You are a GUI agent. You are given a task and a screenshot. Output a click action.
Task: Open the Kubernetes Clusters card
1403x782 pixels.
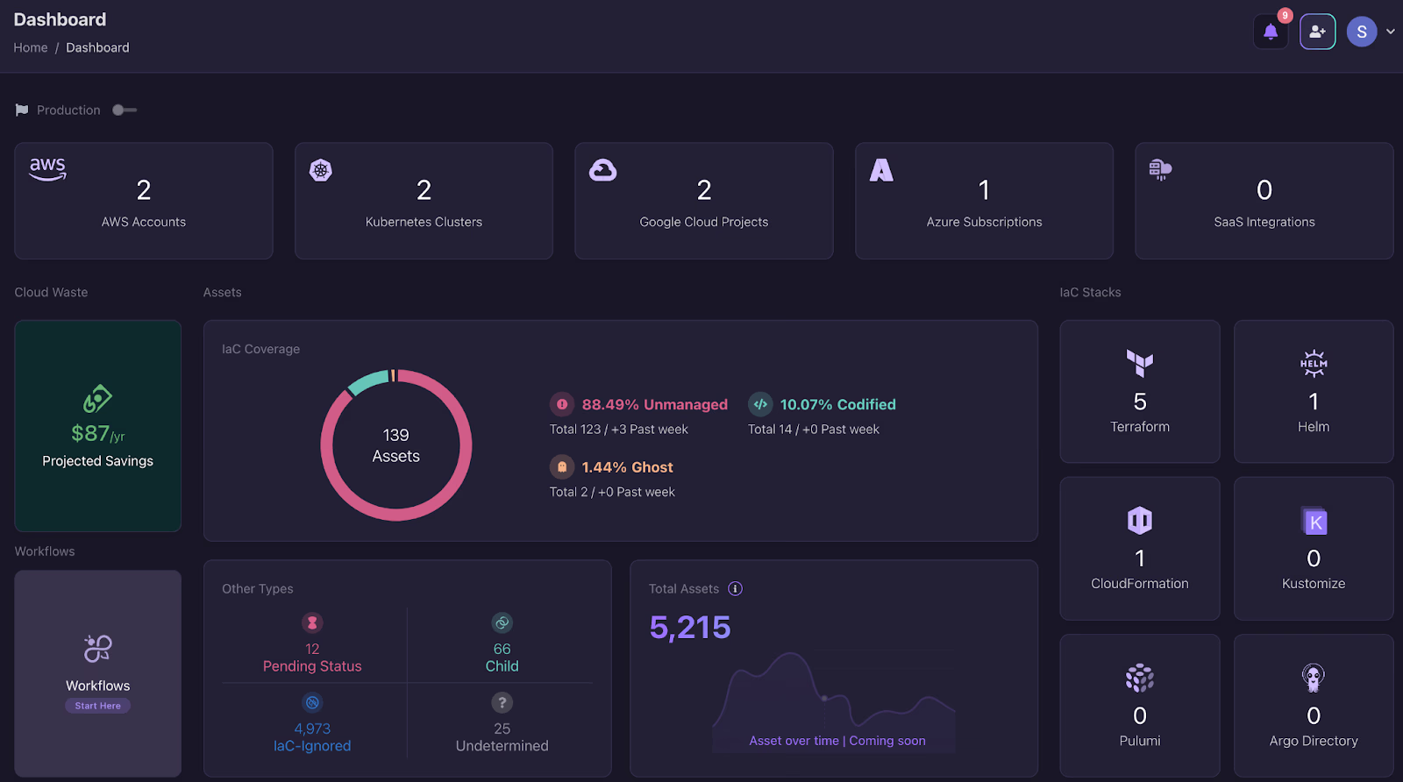point(424,201)
